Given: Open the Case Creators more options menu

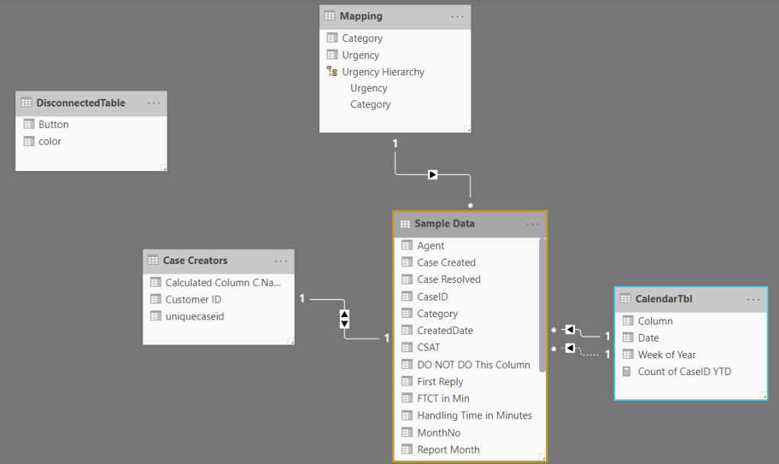Looking at the screenshot, I should [281, 261].
